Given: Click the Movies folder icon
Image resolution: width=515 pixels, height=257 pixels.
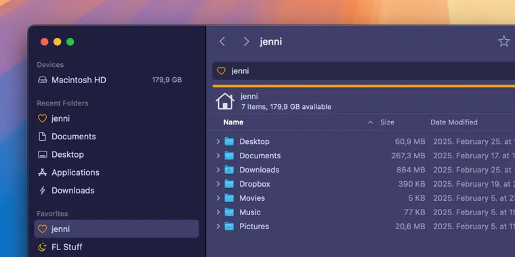Looking at the screenshot, I should (x=229, y=198).
